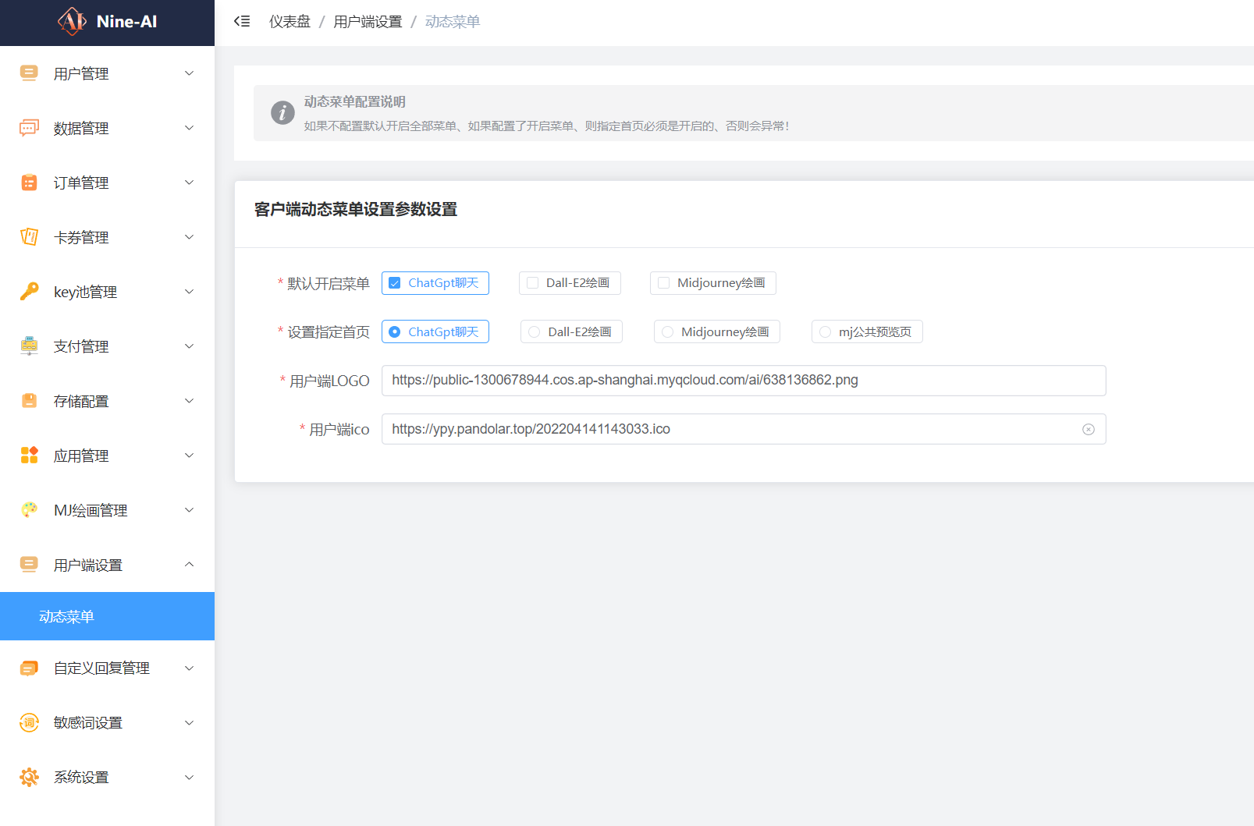
Task: Click the four-square icon beside 应用管理
Action: click(x=29, y=456)
